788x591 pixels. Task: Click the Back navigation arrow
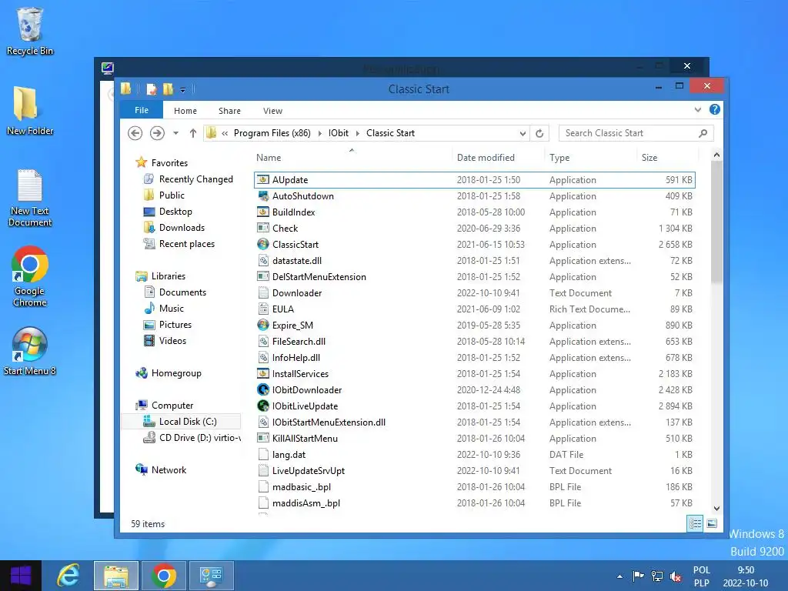point(135,133)
